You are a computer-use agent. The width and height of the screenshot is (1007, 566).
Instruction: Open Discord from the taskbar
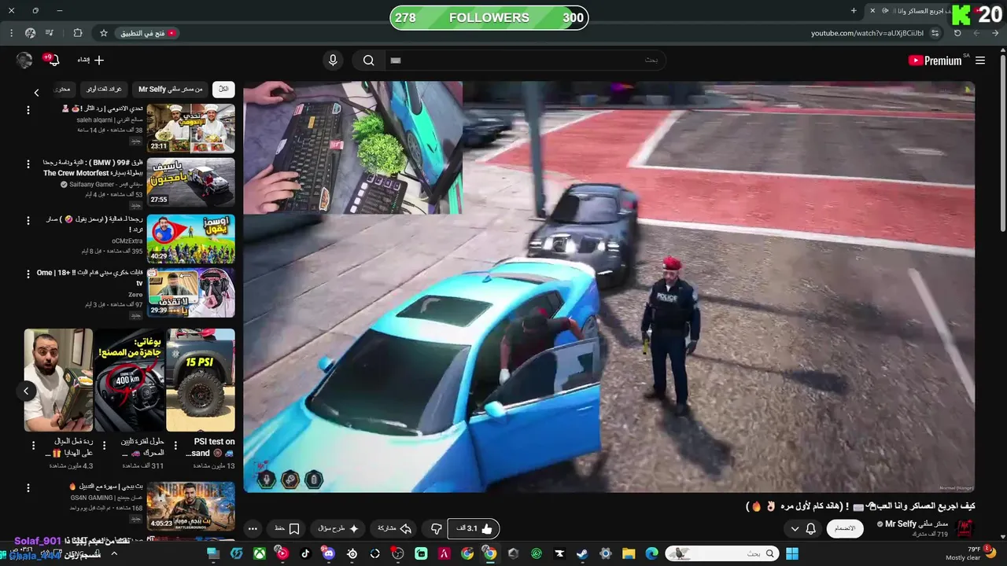tap(329, 553)
